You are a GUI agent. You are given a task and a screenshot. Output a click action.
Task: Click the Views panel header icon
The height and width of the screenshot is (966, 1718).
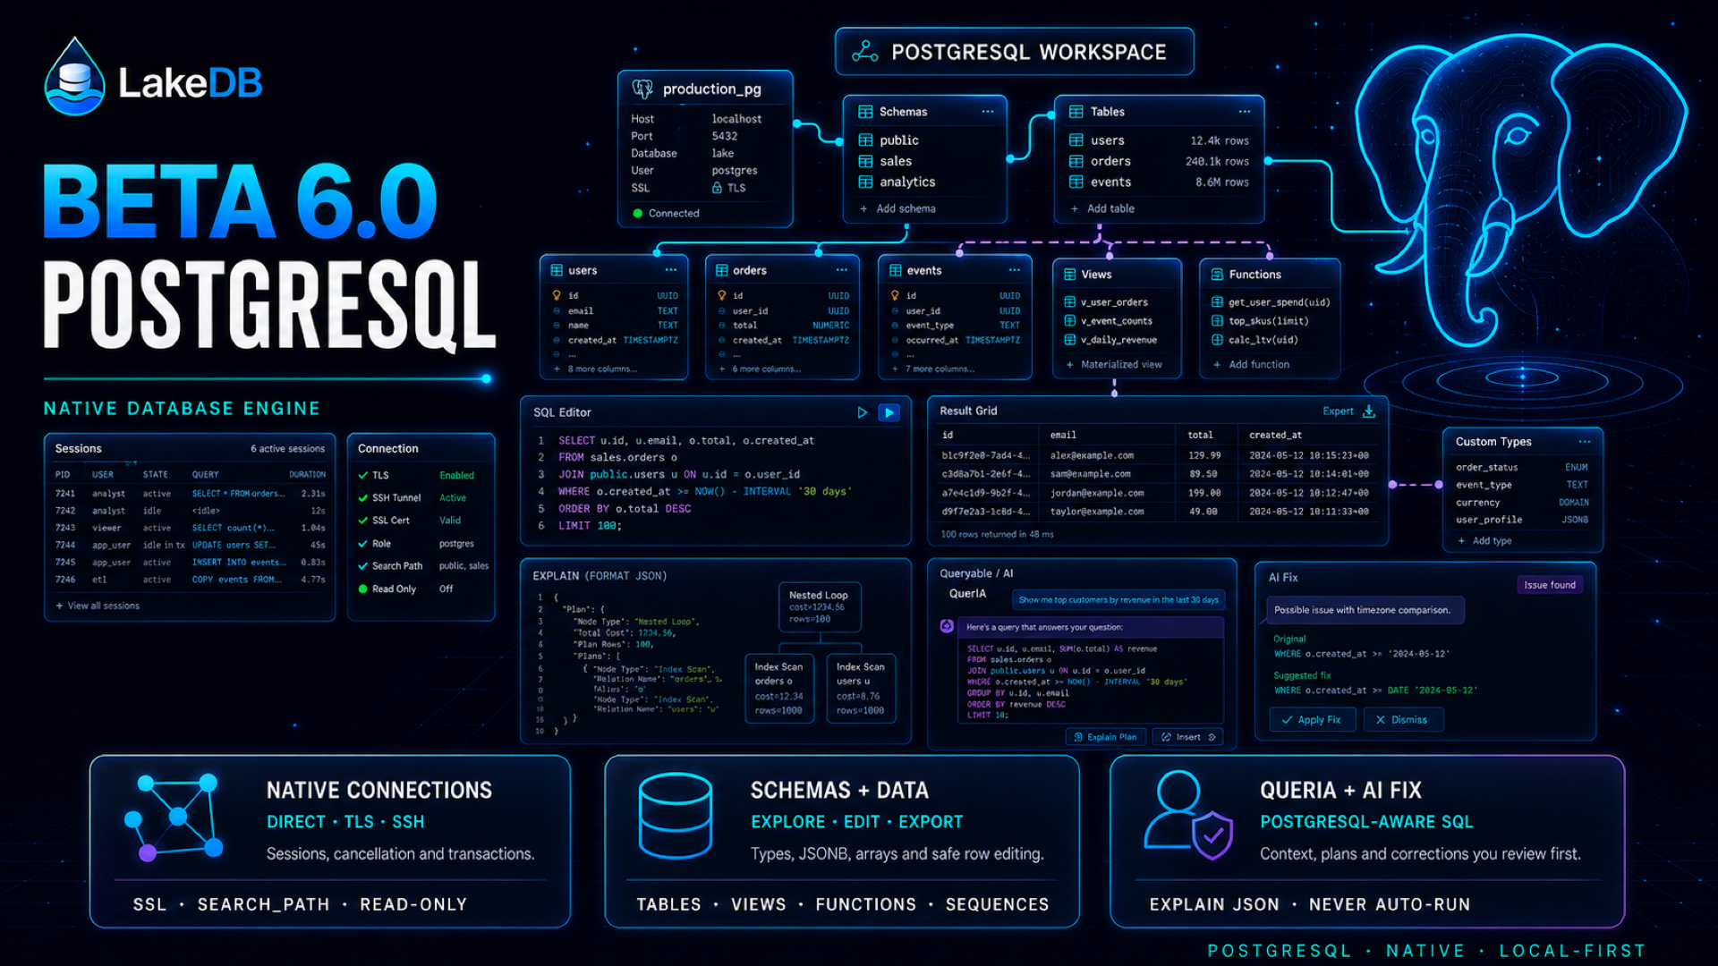[1069, 275]
